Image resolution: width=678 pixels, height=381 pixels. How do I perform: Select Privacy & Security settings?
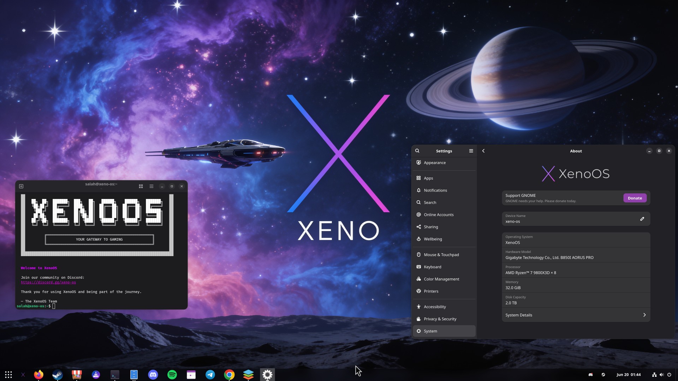click(x=444, y=319)
